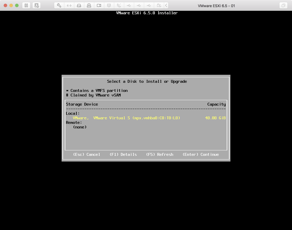Click the 40.00 GiB capacity value
The image size is (292, 230).
[215, 118]
